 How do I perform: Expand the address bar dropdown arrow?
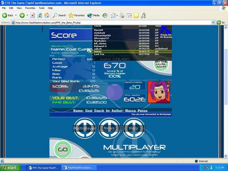(x=213, y=23)
